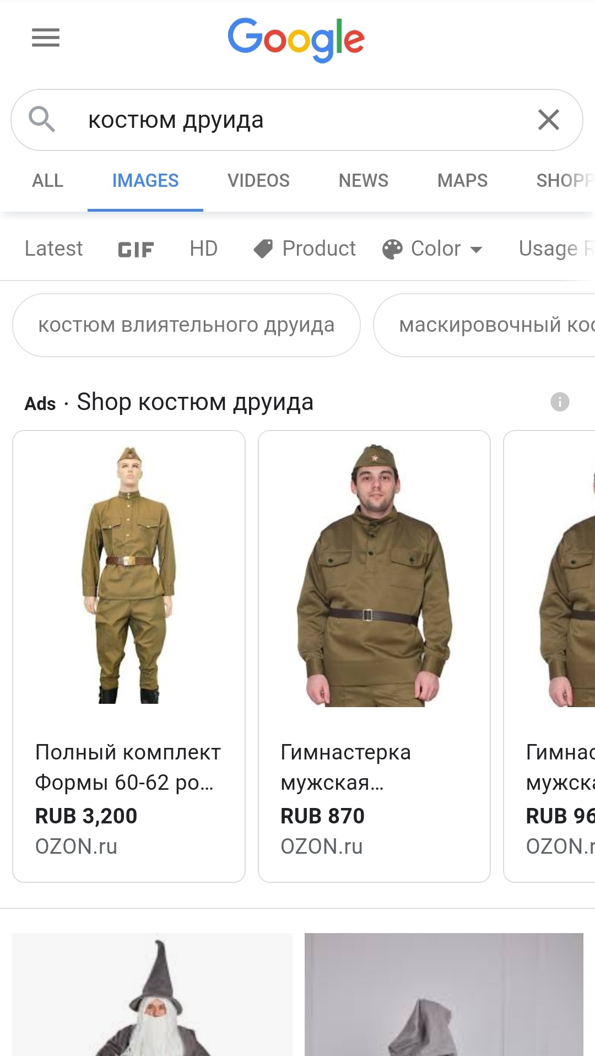Apply the Product tag filter

pos(305,249)
